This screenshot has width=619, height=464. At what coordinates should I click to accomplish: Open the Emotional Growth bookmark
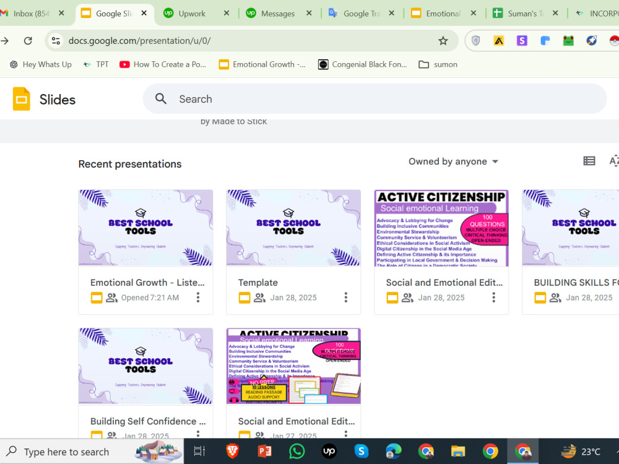(262, 64)
